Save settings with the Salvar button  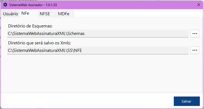tap(187, 101)
